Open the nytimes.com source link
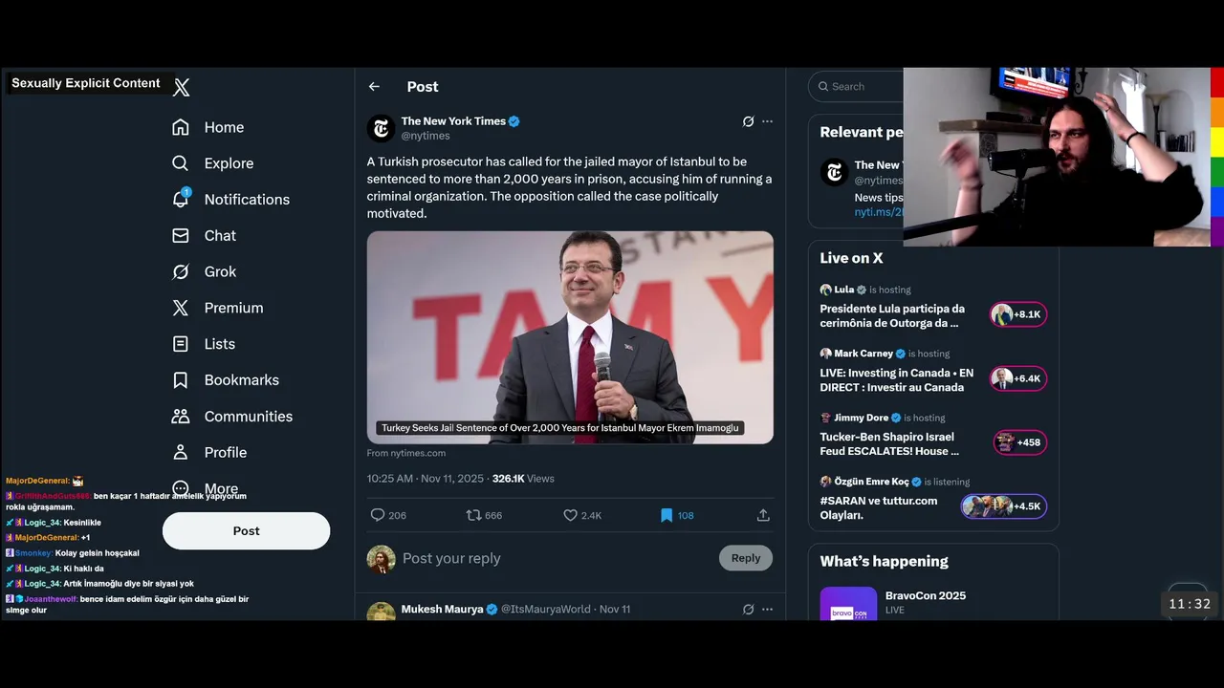1224x688 pixels. point(406,453)
